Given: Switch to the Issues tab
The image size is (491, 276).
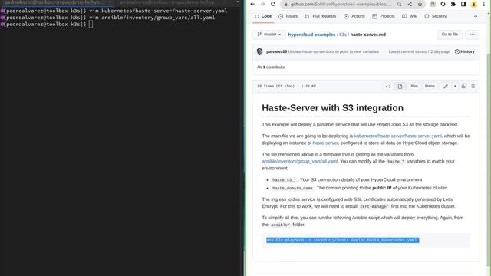Looking at the screenshot, I should (288, 16).
